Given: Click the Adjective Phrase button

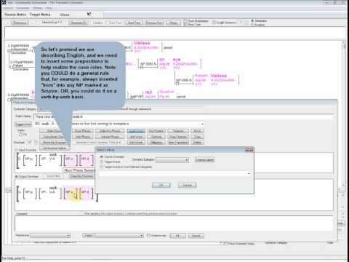Looking at the screenshot, I should (111, 131).
